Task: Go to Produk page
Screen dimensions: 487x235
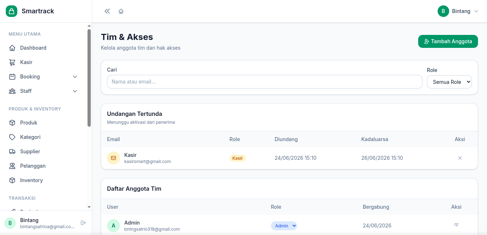Action: coord(43,123)
